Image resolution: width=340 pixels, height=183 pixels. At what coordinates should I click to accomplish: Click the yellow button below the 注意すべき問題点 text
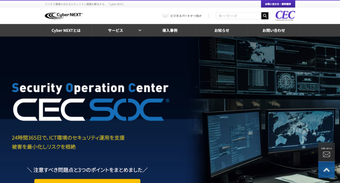(87, 181)
